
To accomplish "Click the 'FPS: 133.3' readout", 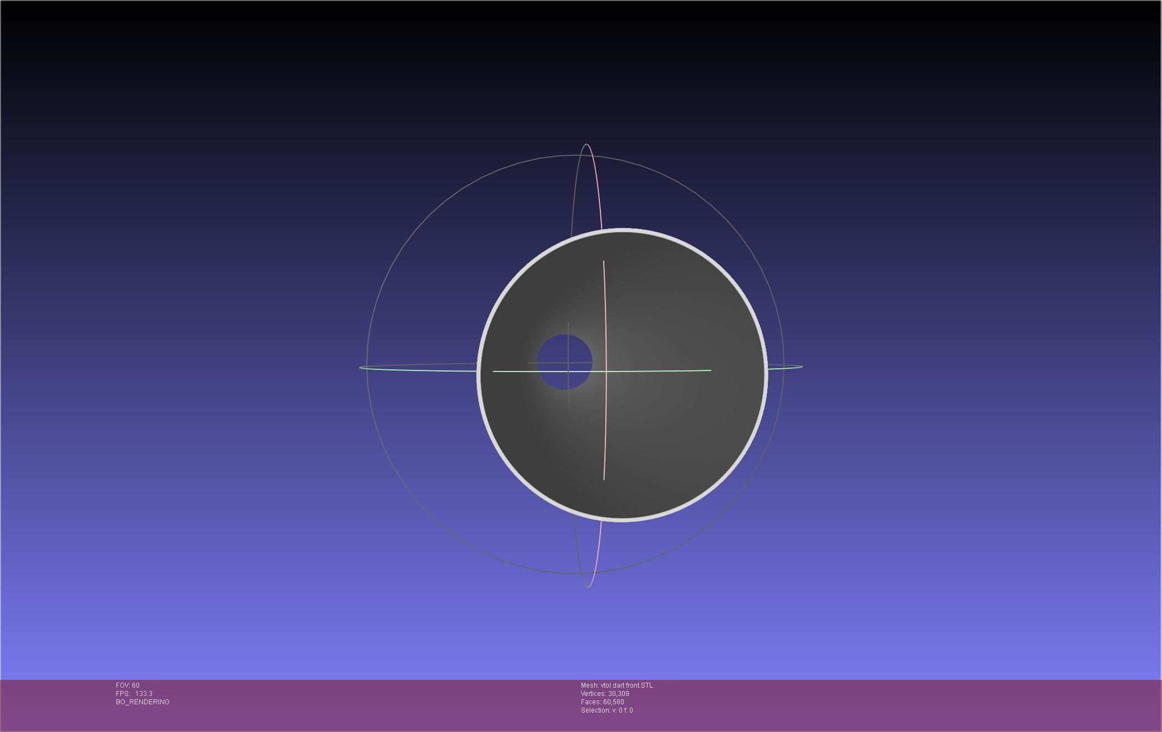I will (x=134, y=694).
